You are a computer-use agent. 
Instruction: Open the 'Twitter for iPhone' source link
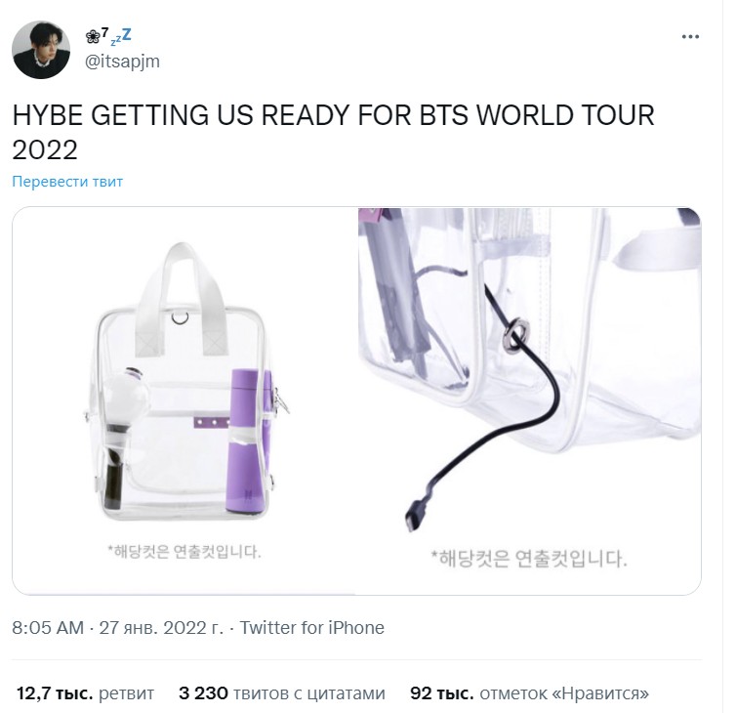tap(312, 627)
